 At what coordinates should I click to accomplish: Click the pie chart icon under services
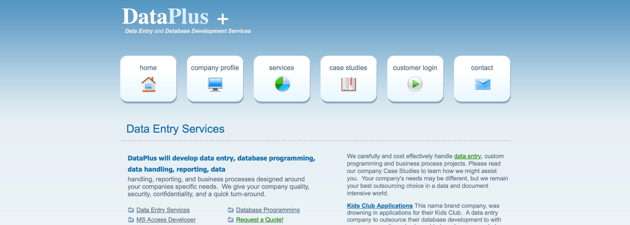pos(282,84)
